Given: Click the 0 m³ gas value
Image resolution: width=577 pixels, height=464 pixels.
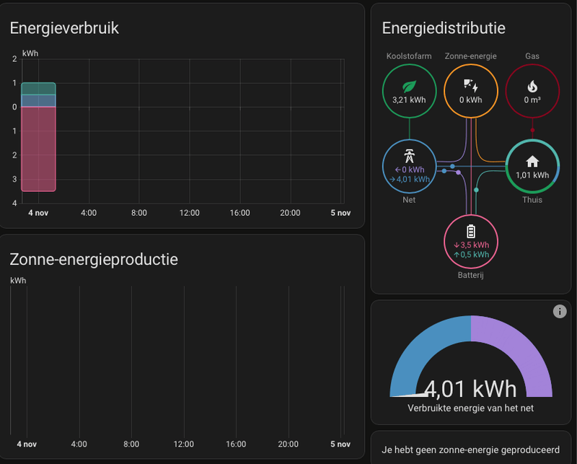Looking at the screenshot, I should [532, 100].
